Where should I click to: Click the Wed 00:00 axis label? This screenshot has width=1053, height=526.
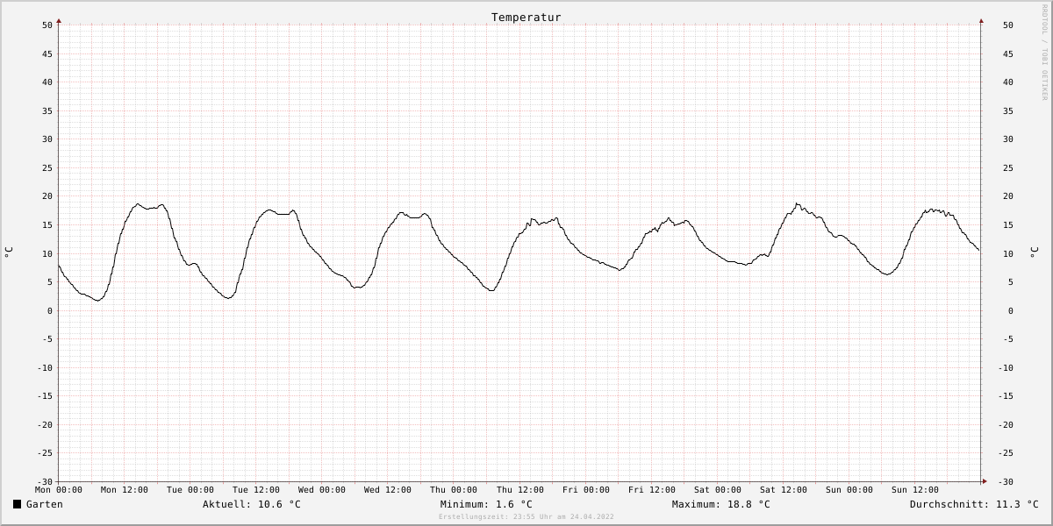[322, 490]
